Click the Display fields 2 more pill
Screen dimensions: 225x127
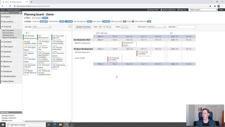[x=69, y=22]
